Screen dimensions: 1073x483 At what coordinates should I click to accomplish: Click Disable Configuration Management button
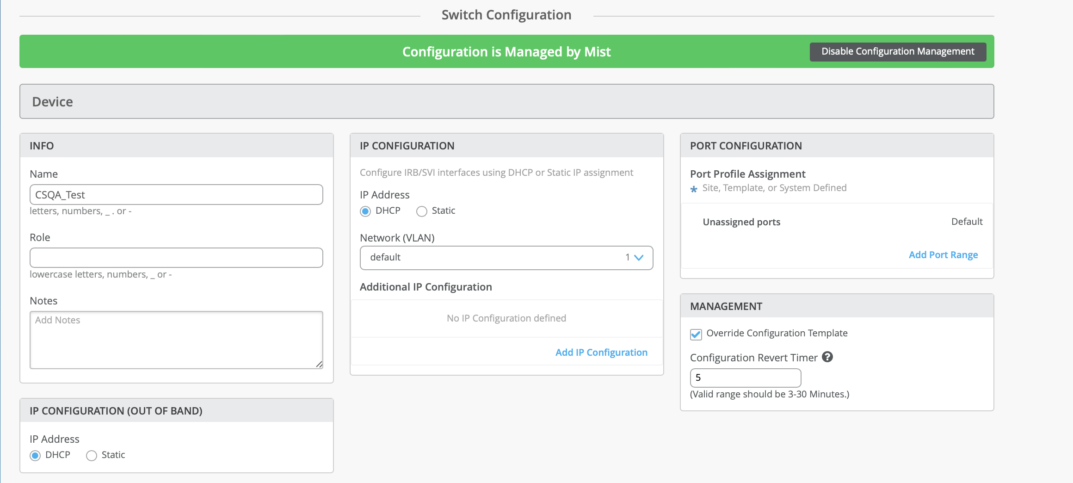pos(898,51)
